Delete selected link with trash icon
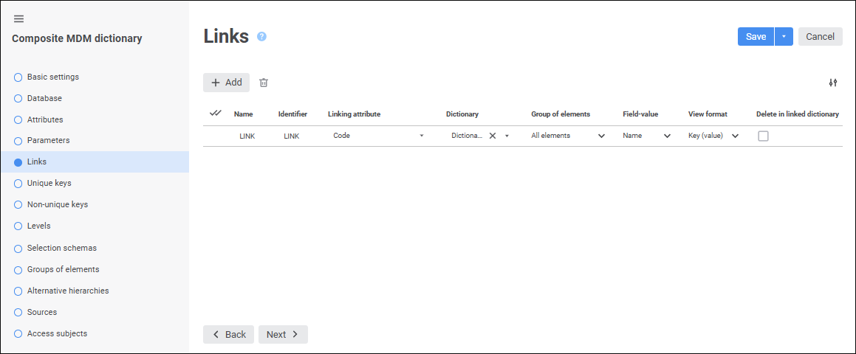Screen dimensions: 856x354 [x=264, y=83]
